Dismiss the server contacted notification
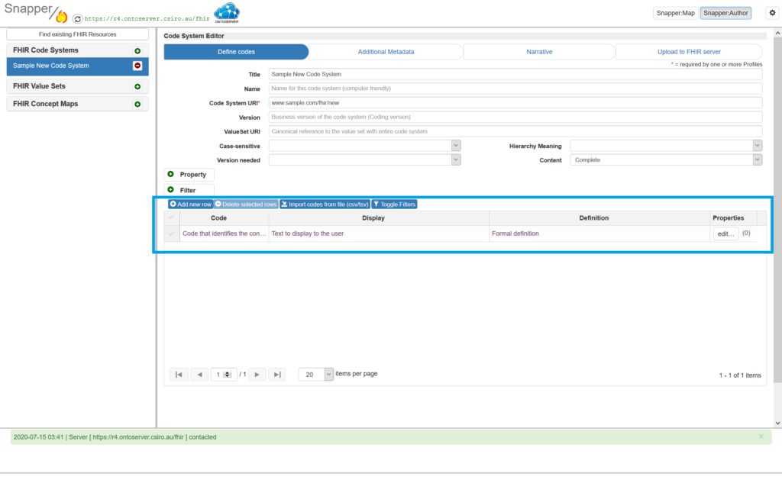 [761, 436]
